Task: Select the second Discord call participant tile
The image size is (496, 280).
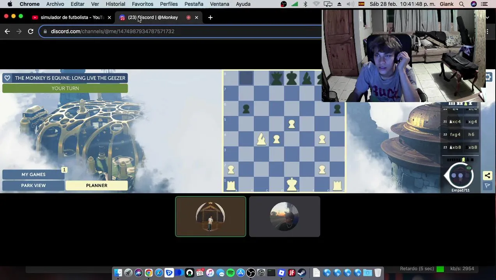Action: coord(285,217)
